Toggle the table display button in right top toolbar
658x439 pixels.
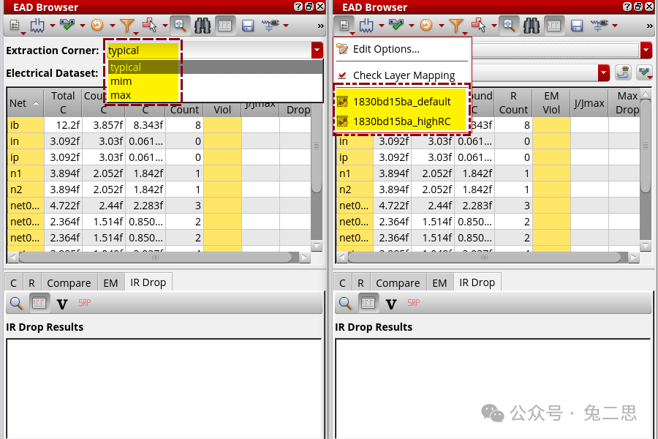554,26
